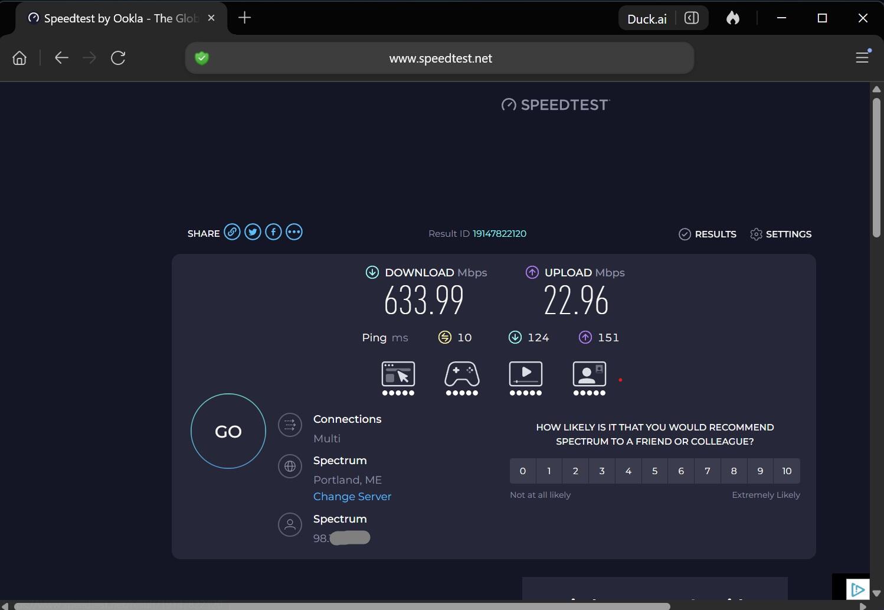Click the Connections mode icon
The image size is (884, 610).
(x=290, y=425)
